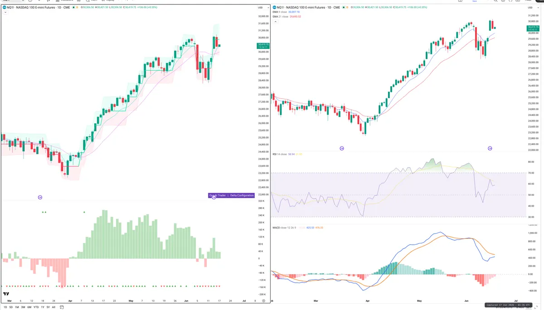Click left chart NQ1! symbol title
The height and width of the screenshot is (310, 544).
[x=39, y=7]
